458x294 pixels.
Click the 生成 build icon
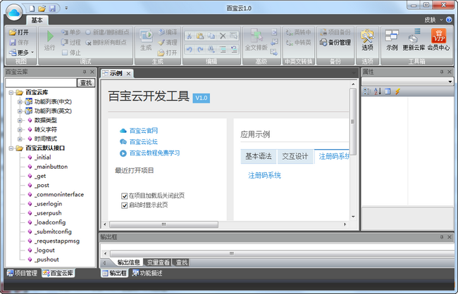click(146, 40)
